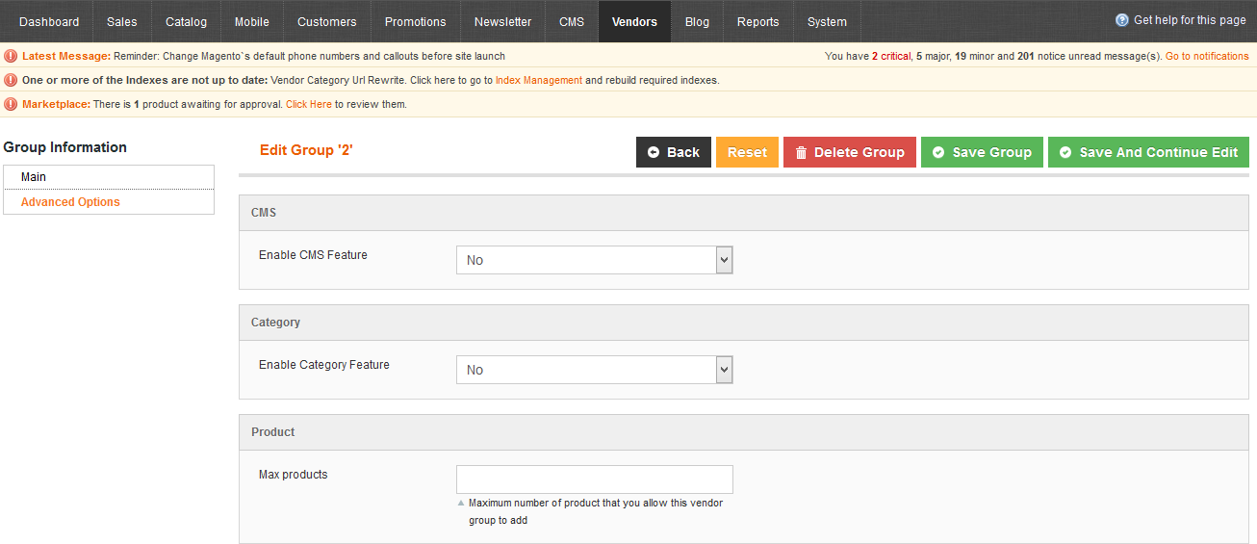
Task: Click the Latest Message warning icon
Action: 11,56
